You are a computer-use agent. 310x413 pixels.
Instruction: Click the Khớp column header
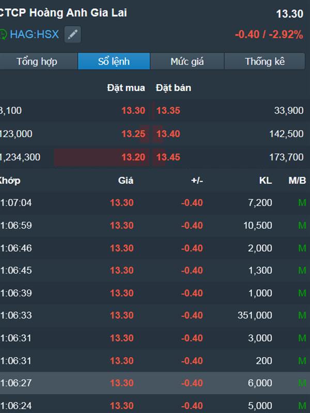[x=10, y=181]
